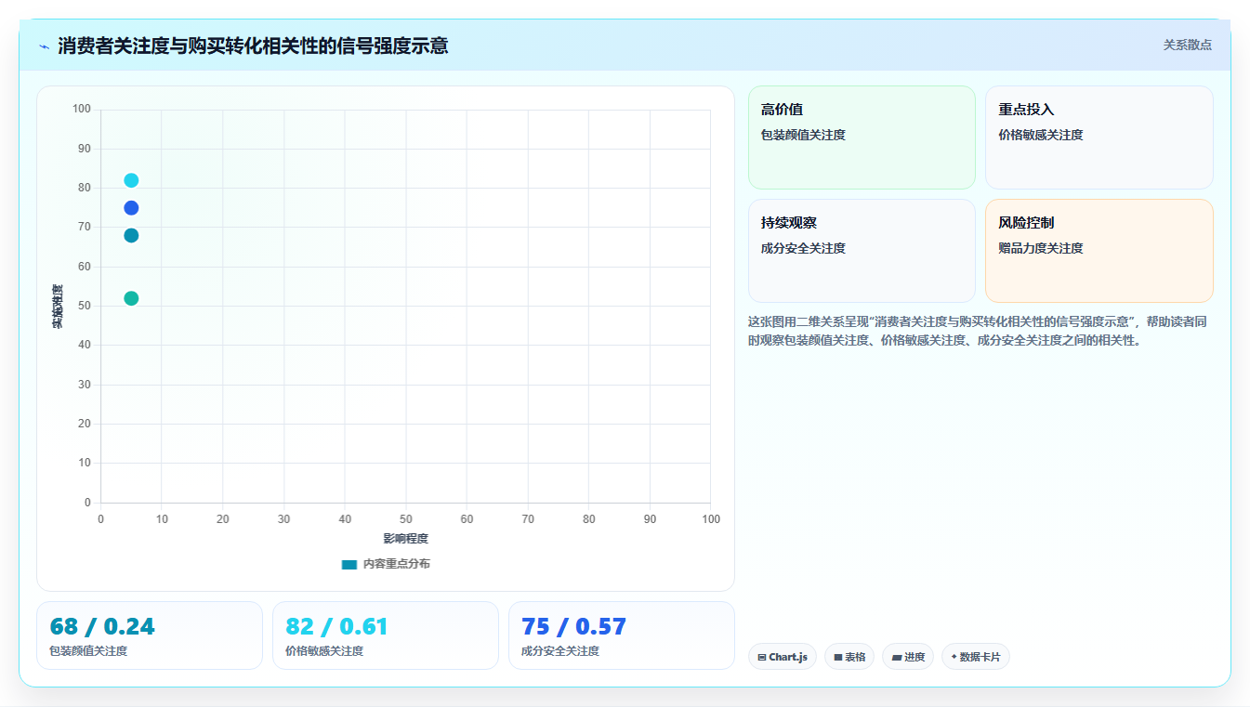The height and width of the screenshot is (707, 1250).
Task: Select the 进度 tag chip
Action: point(908,657)
